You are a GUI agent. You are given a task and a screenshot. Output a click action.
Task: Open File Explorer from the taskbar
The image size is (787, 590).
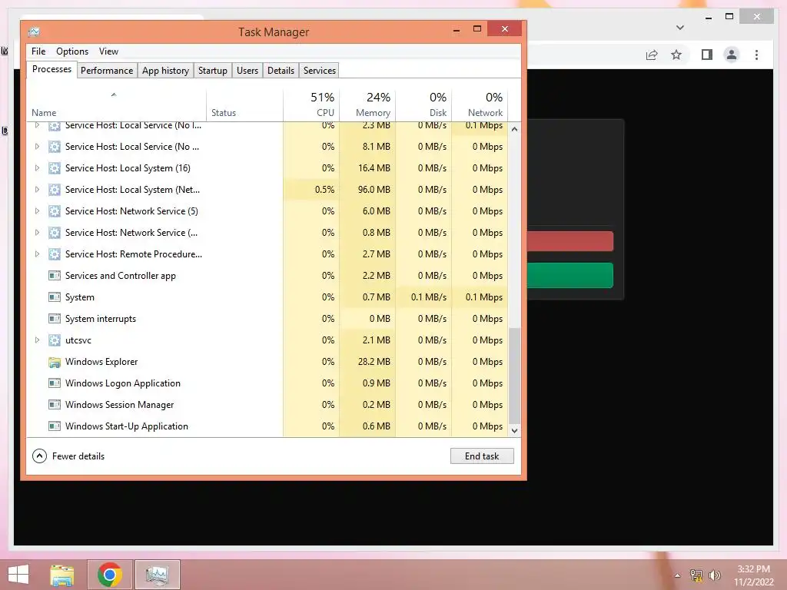click(x=62, y=575)
